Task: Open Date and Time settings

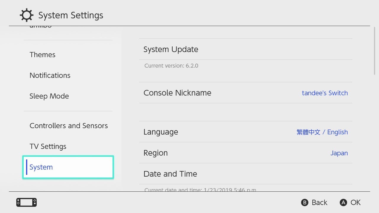Action: click(x=245, y=174)
